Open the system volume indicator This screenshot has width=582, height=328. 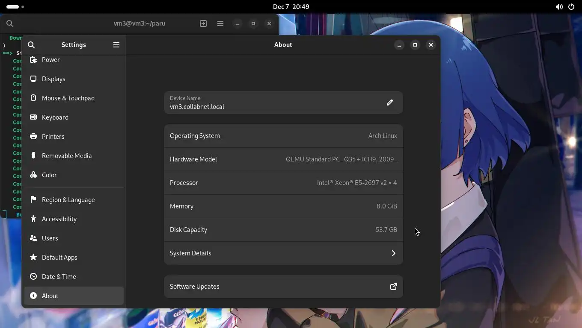(x=559, y=7)
